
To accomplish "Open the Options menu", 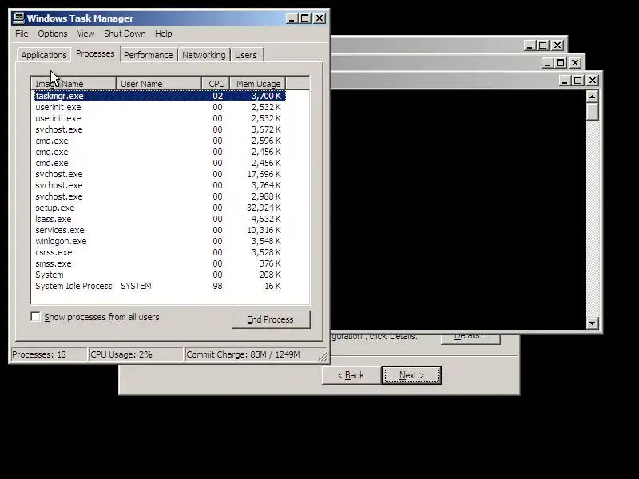I will point(53,34).
